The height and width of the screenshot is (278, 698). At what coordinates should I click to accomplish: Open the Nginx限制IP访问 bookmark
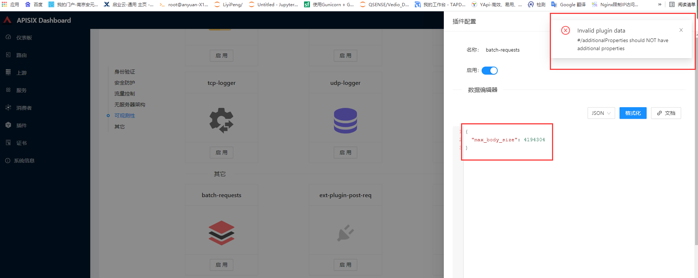(x=615, y=4)
